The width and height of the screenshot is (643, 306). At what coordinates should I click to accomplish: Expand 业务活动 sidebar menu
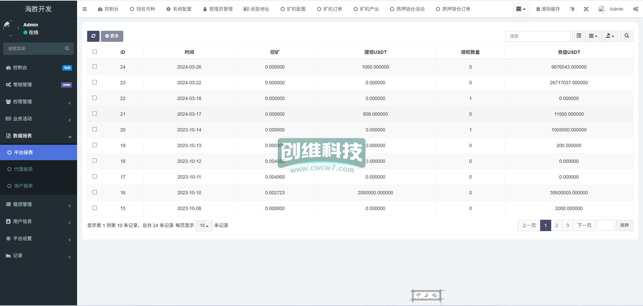39,119
